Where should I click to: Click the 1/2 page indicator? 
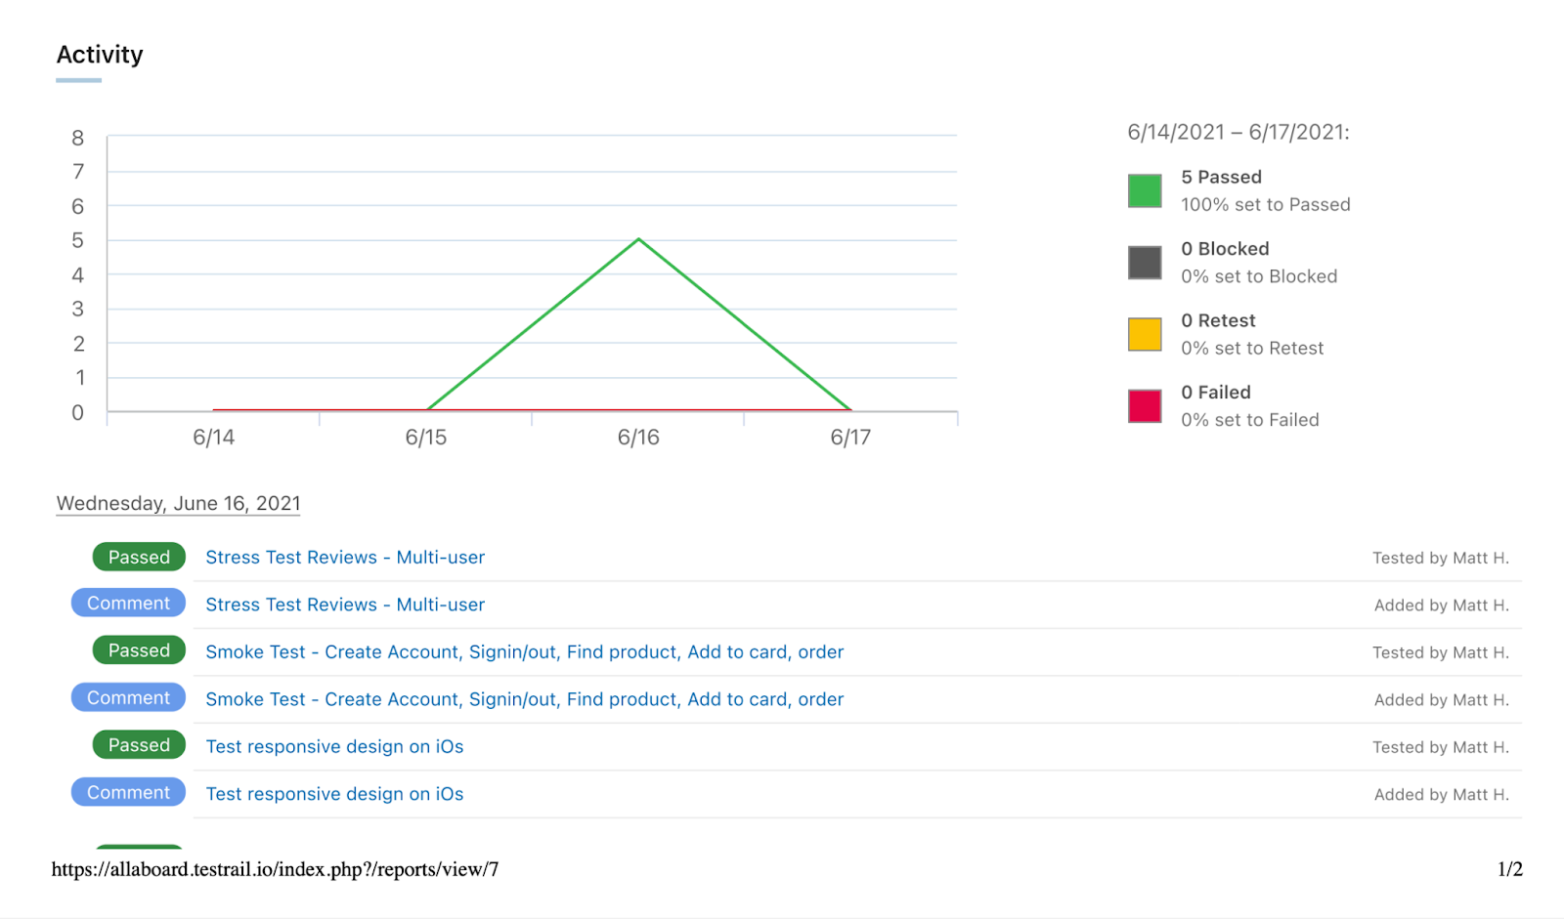click(x=1509, y=869)
